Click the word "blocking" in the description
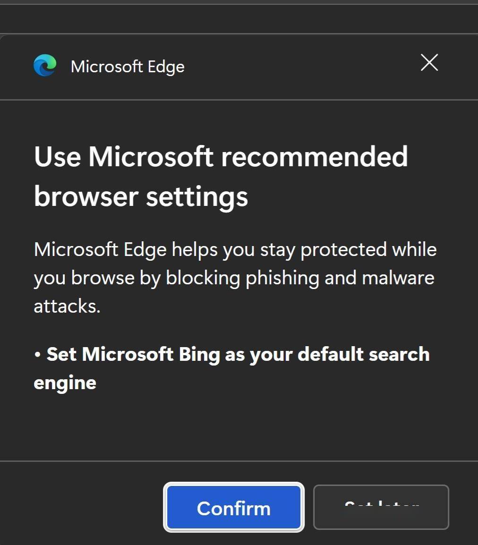Screen dimensions: 478x545 [x=203, y=278]
